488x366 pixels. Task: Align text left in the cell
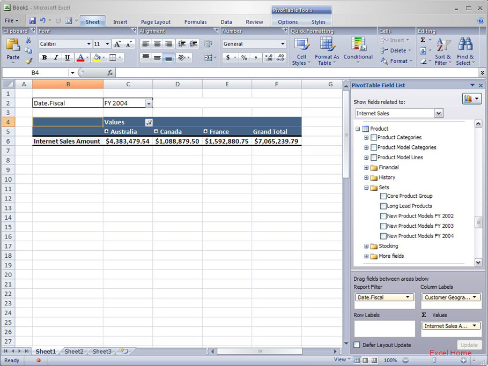[x=146, y=43]
